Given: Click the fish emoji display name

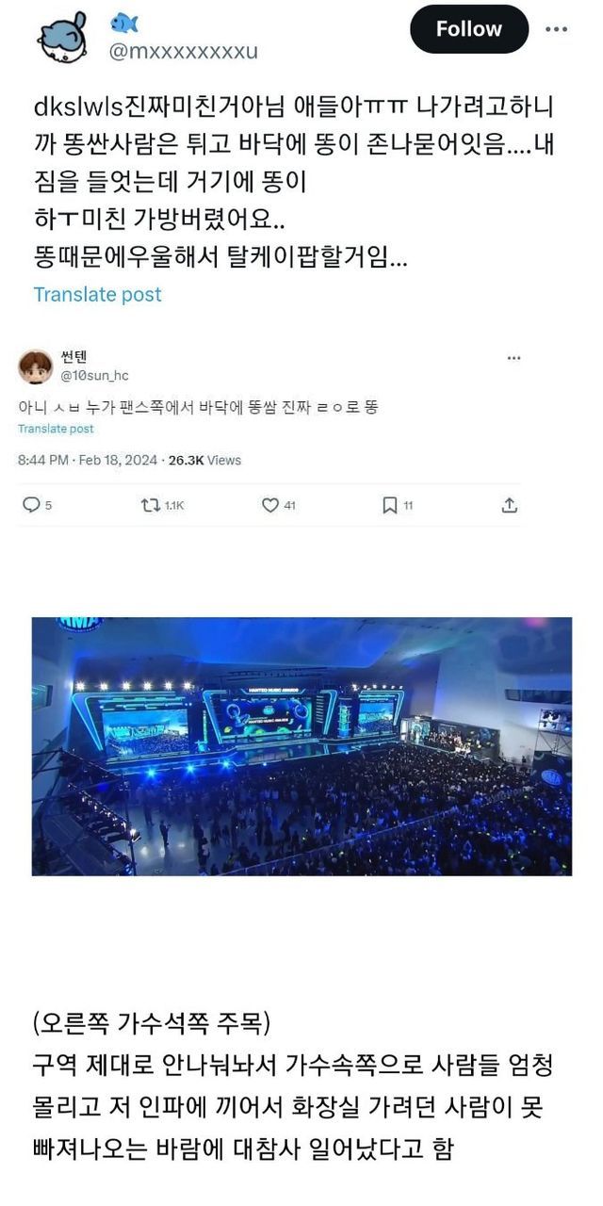Looking at the screenshot, I should (124, 22).
